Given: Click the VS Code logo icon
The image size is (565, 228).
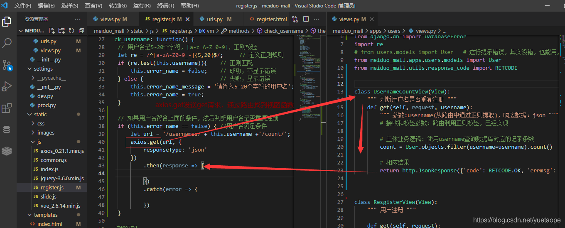Looking at the screenshot, I should (5, 5).
